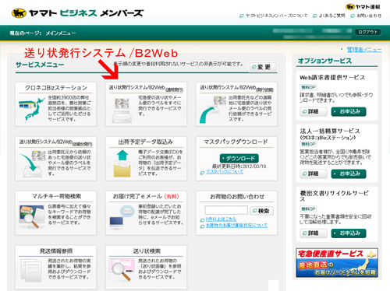Open the 管理者メニュー link
The image size is (390, 291).
point(364,49)
